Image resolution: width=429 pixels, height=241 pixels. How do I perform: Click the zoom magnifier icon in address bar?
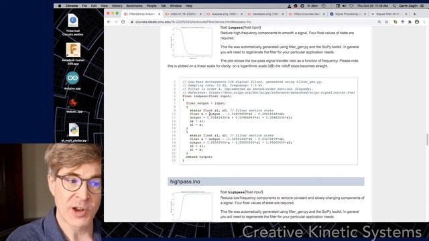coord(379,22)
